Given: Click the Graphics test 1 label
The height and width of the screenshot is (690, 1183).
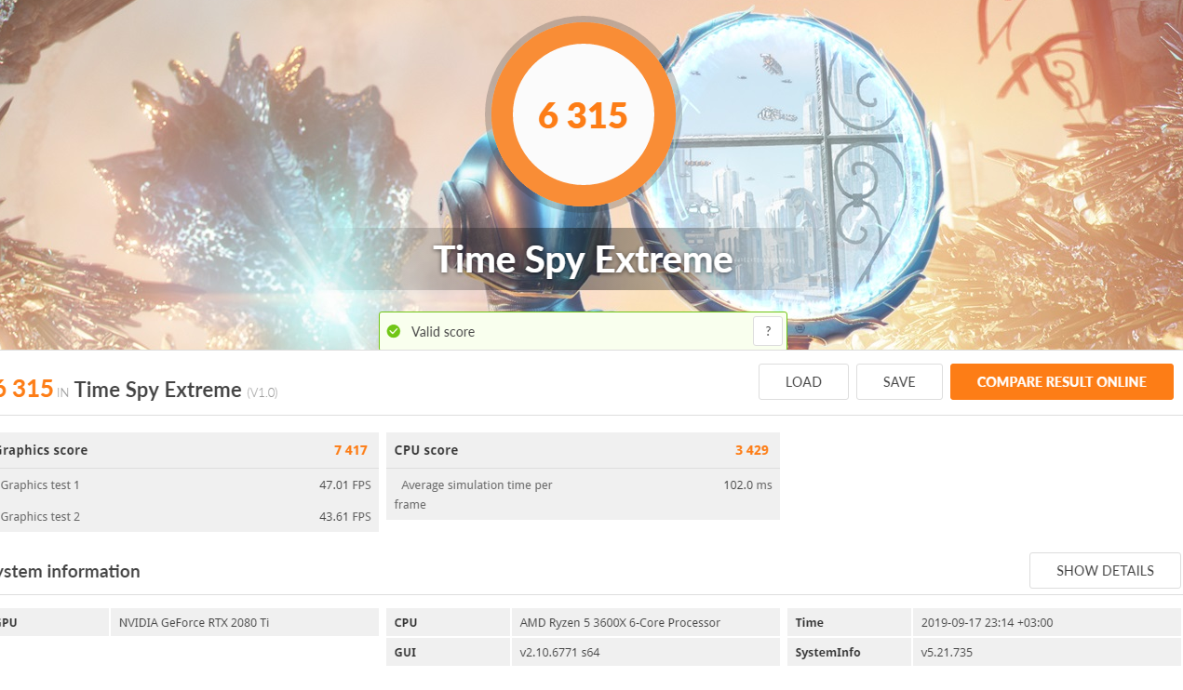Looking at the screenshot, I should [40, 484].
